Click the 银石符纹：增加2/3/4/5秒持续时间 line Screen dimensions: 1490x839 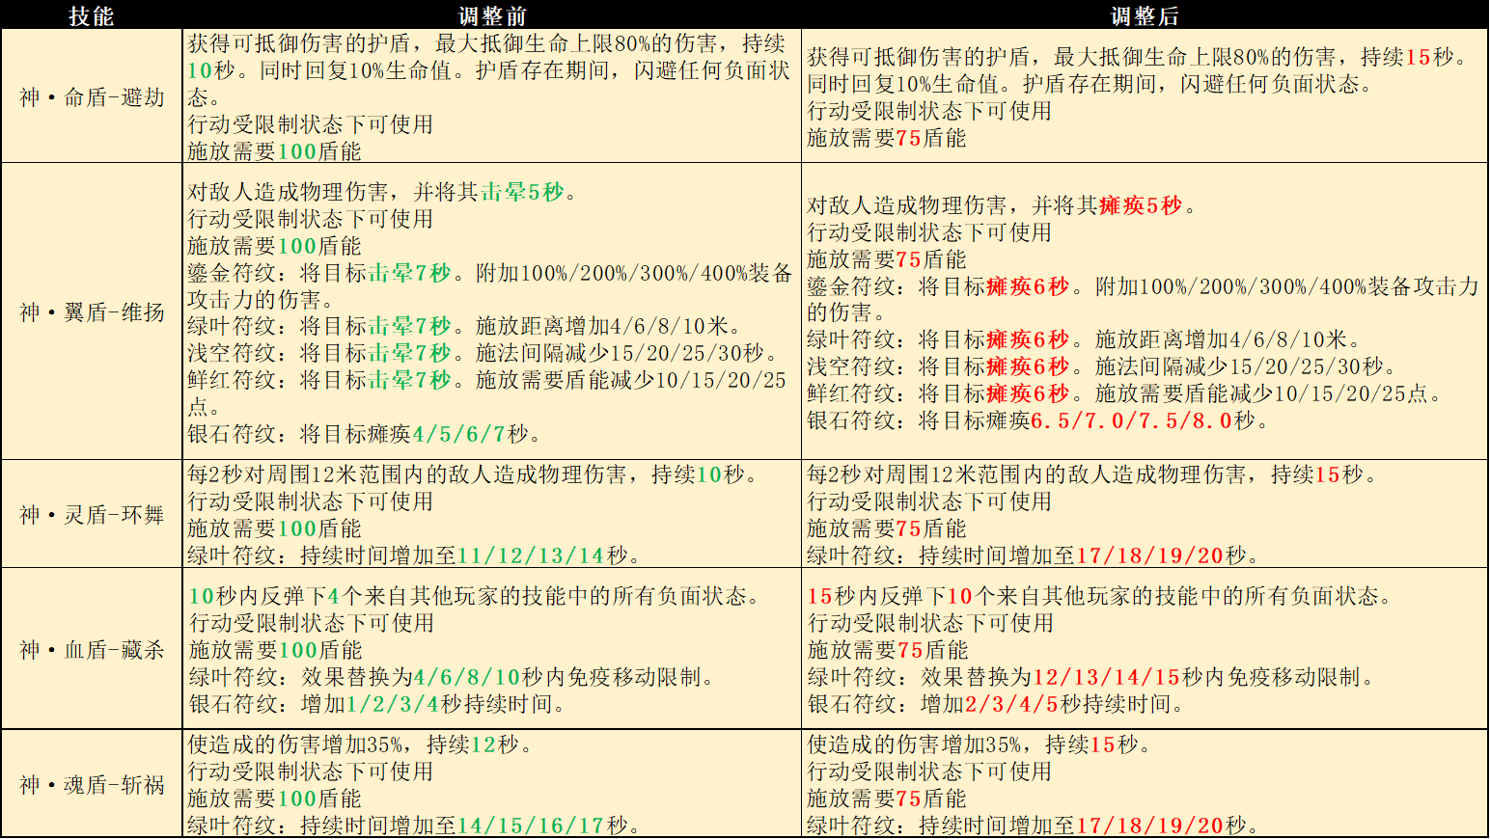pos(997,704)
